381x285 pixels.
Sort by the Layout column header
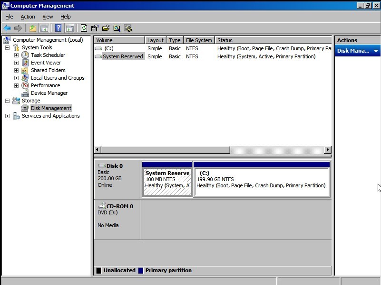pyautogui.click(x=156, y=40)
